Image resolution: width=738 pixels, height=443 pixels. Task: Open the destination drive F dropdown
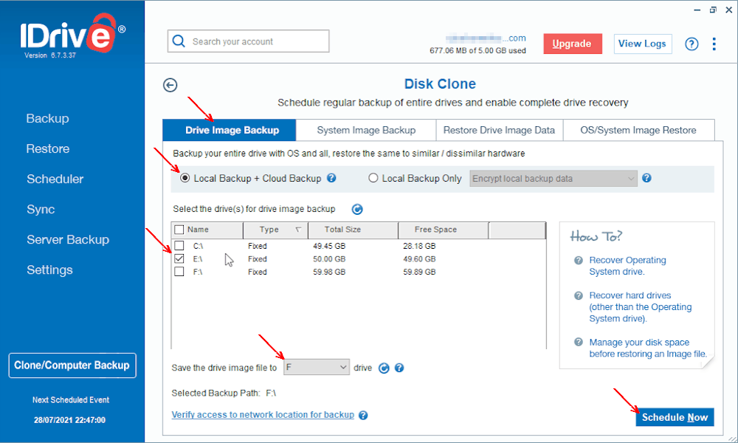(x=317, y=367)
